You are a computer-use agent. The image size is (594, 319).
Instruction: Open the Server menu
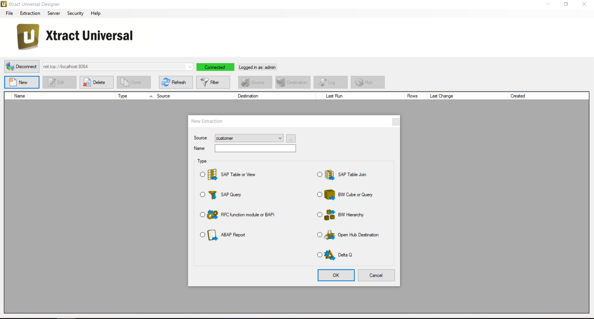tap(54, 13)
